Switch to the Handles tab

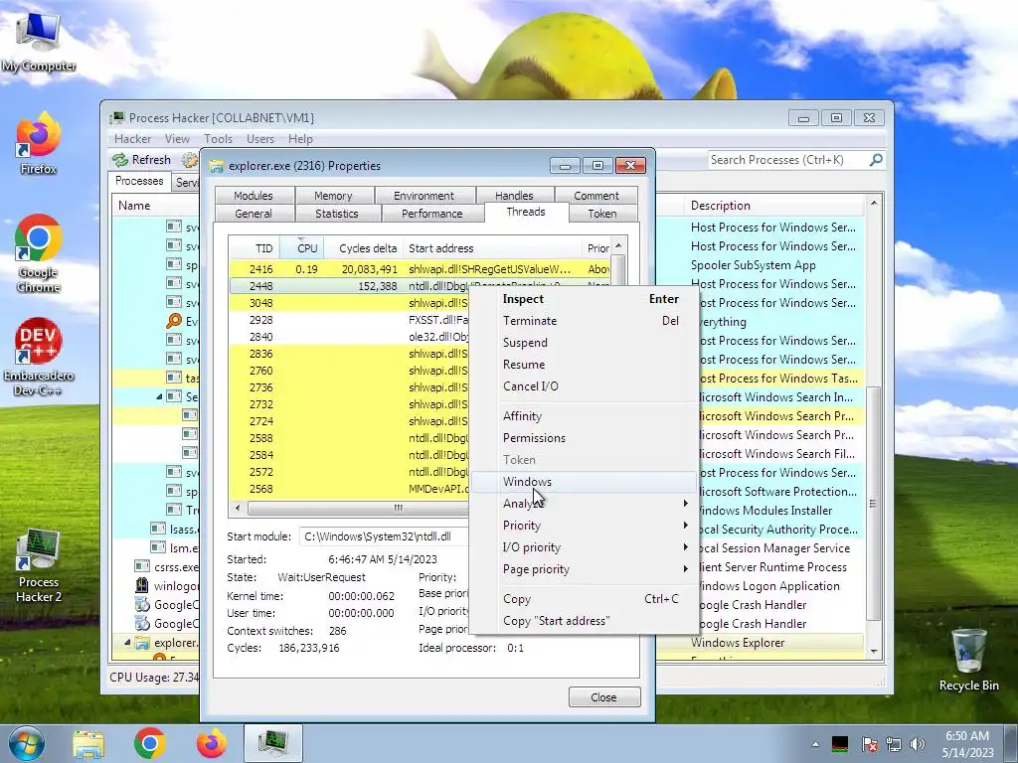(x=514, y=196)
